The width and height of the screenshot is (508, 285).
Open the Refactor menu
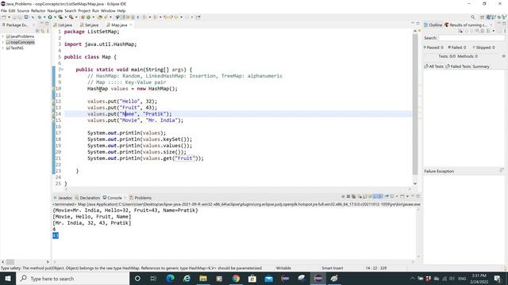point(38,10)
